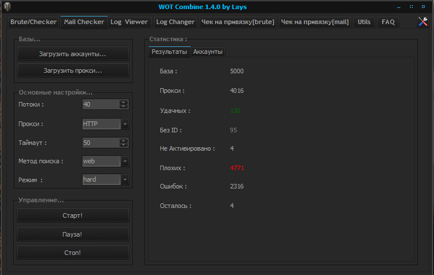Click the Не Активировано label
This screenshot has width=434, height=275.
click(x=187, y=149)
